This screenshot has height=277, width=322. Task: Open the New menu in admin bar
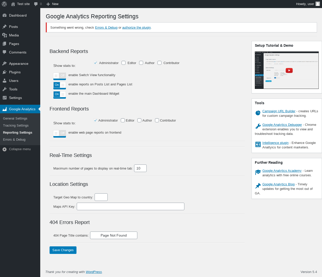[x=52, y=4]
